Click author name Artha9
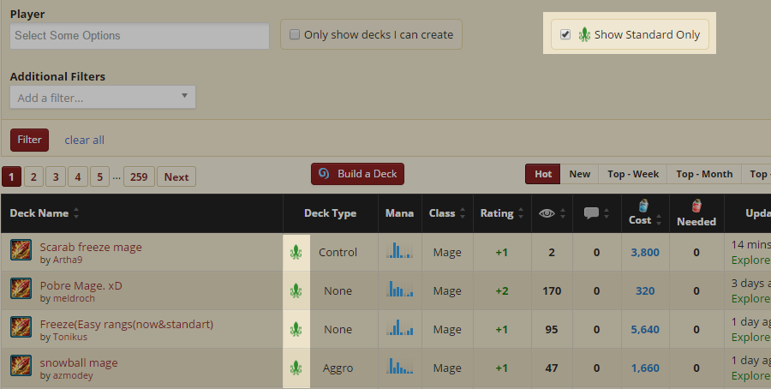 67,260
